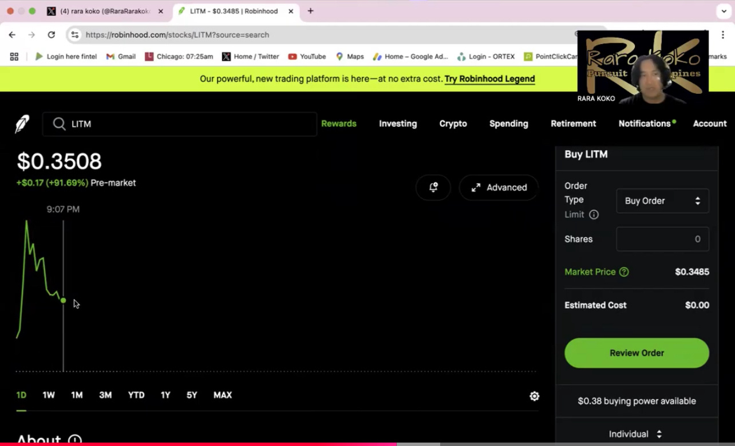This screenshot has height=446, width=735.
Task: Open Login - ORTEX bookmark
Action: point(486,57)
